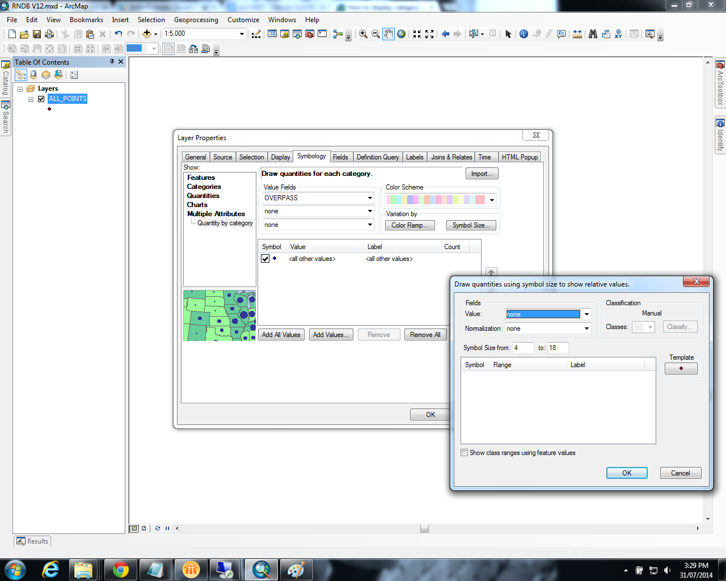The height and width of the screenshot is (581, 726).
Task: Collapse the Layers data frame tree
Action: (20, 89)
